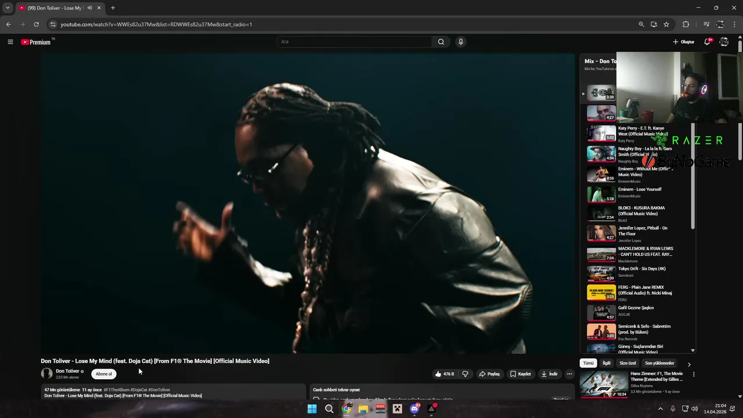Click the install app icon in the address bar
Viewport: 743px width, 418px height.
click(x=654, y=24)
